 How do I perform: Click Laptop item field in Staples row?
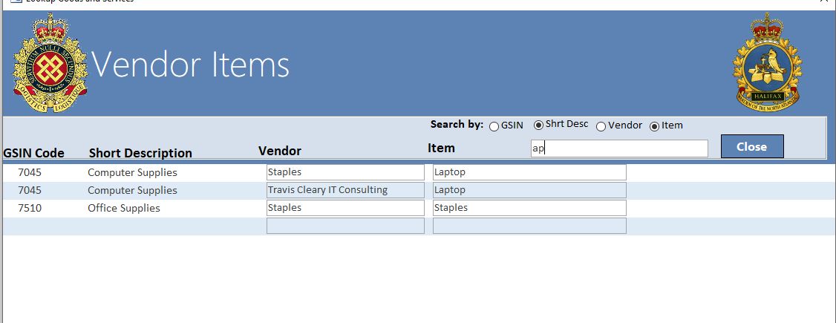click(x=529, y=172)
